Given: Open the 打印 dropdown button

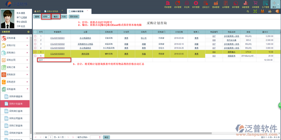Looking at the screenshot, I should (x=46, y=16).
